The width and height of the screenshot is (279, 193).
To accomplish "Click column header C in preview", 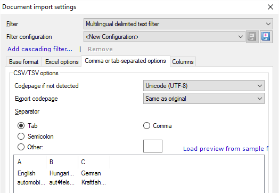I will (x=94, y=162).
